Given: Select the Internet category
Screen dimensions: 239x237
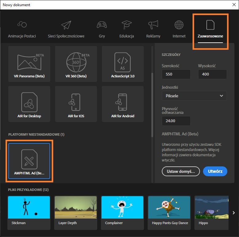Looking at the screenshot, I should (x=179, y=30).
